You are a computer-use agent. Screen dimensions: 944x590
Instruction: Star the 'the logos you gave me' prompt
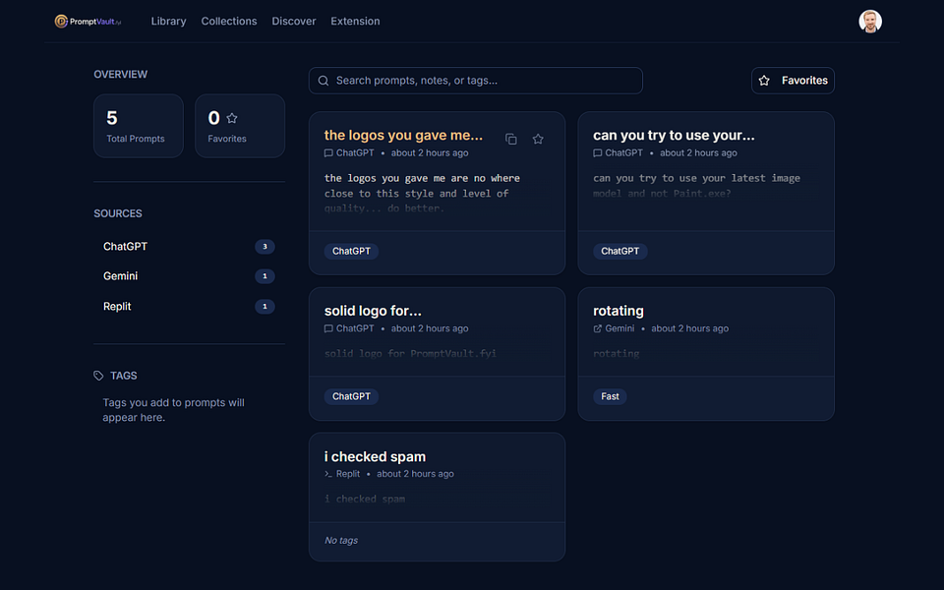coord(538,139)
